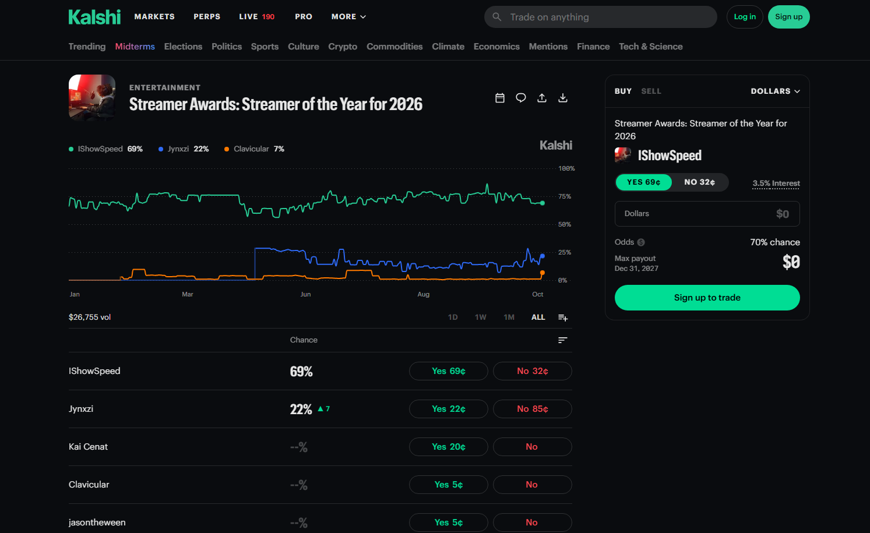
Task: Click No 32¢ for IShowSpeed
Action: pyautogui.click(x=533, y=371)
